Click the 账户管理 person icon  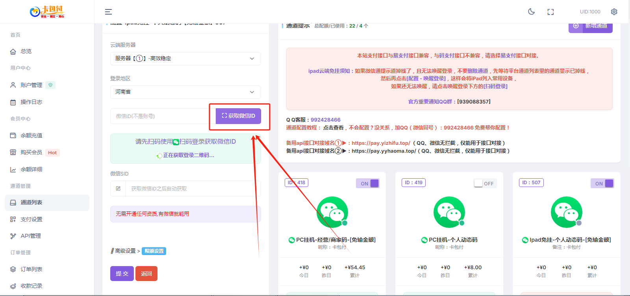[x=13, y=85]
